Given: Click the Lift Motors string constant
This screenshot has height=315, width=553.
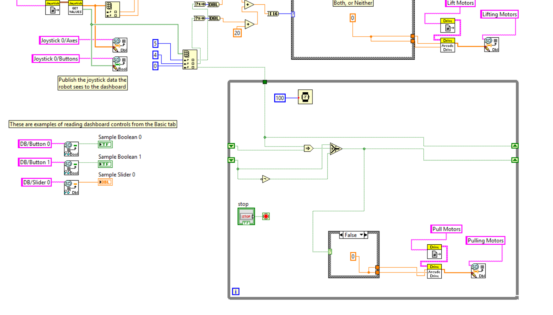Looking at the screenshot, I should 460,3.
